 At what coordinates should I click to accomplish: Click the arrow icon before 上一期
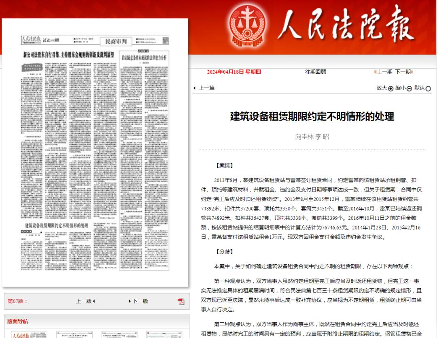(375, 72)
